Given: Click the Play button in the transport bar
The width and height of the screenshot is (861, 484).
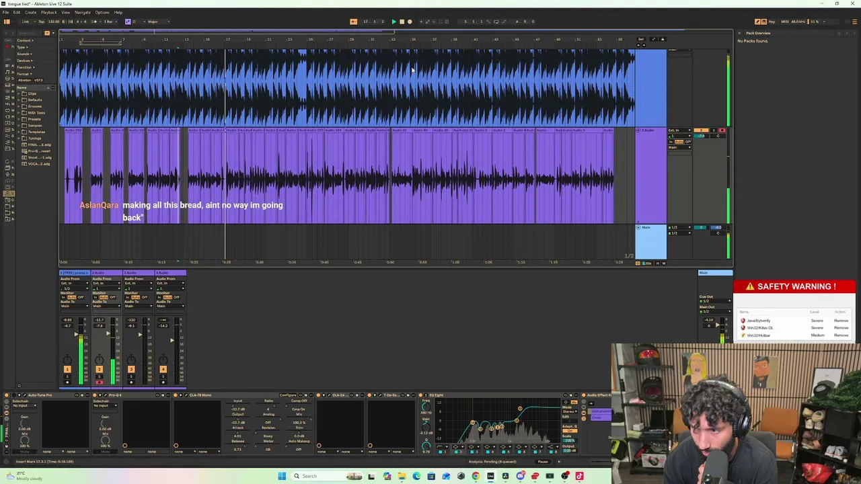Looking at the screenshot, I should [394, 22].
